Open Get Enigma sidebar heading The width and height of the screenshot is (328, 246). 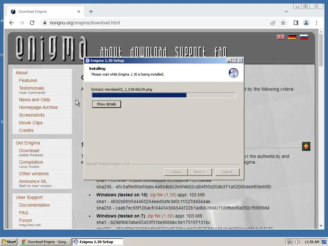28,143
